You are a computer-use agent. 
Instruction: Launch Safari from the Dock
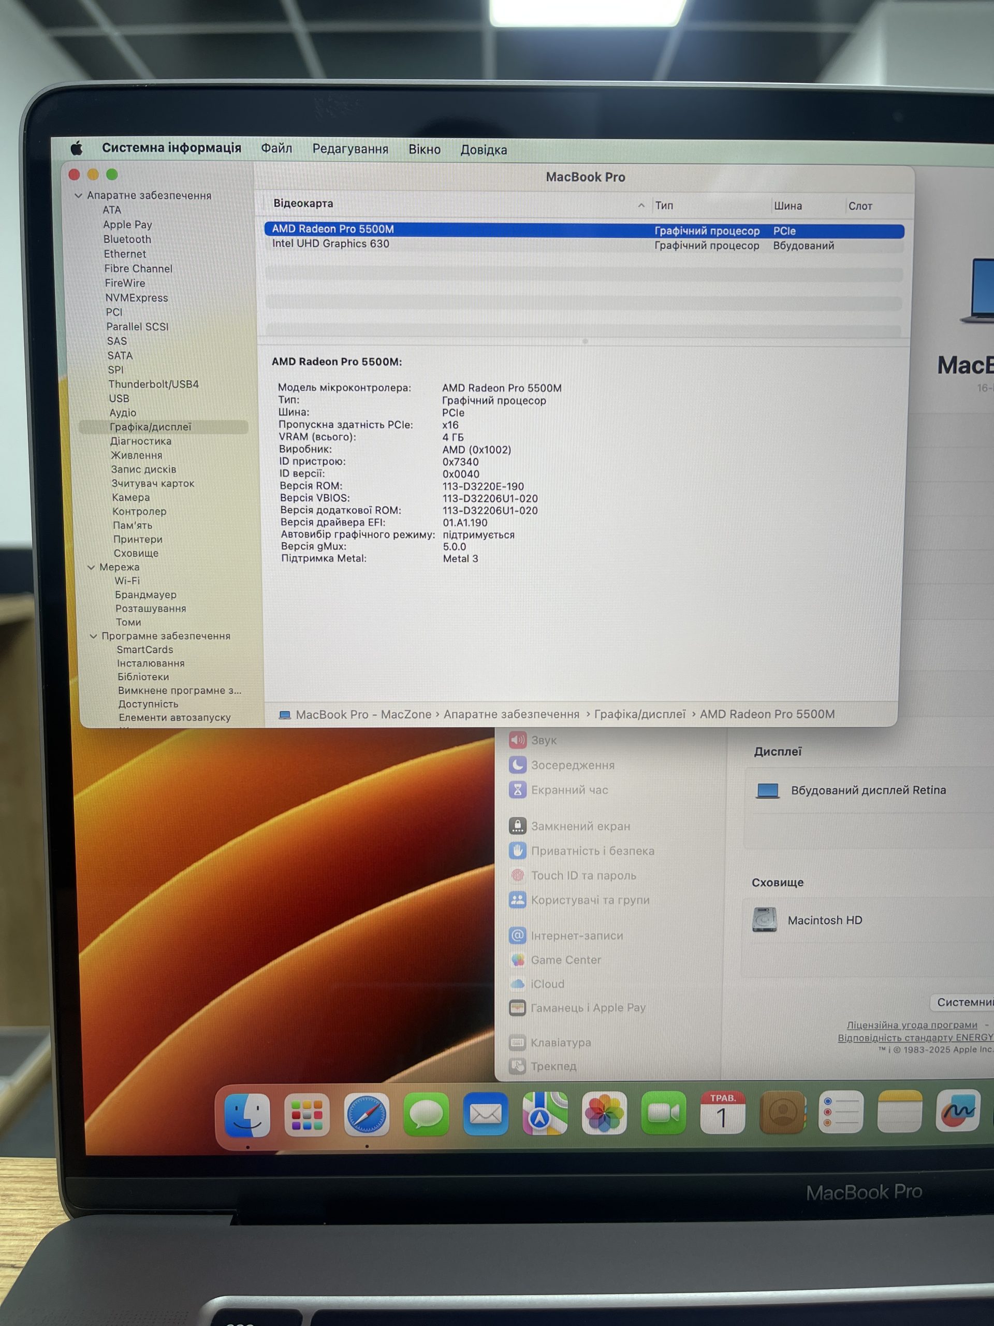(x=367, y=1114)
